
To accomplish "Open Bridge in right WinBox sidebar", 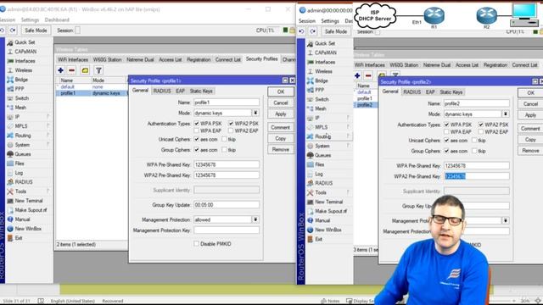I will (322, 80).
